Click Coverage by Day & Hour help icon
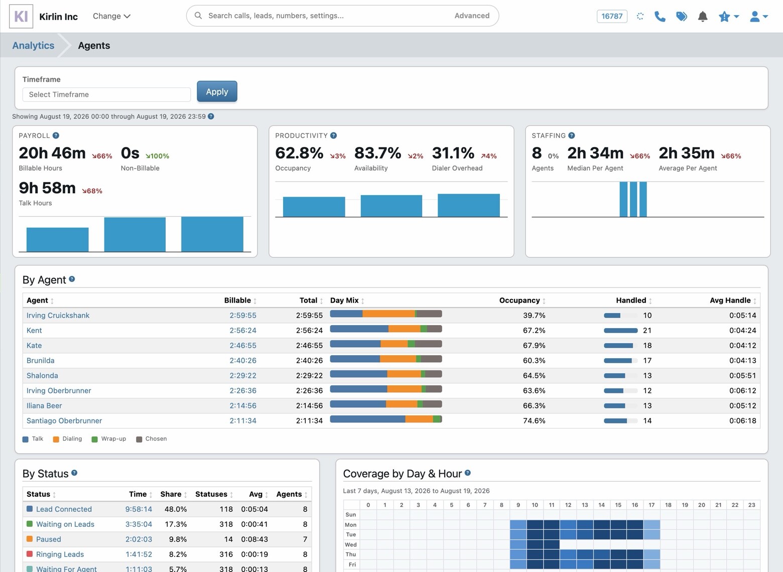 [x=468, y=473]
